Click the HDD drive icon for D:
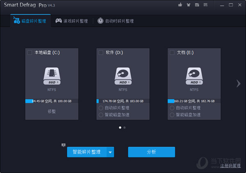 point(123,76)
